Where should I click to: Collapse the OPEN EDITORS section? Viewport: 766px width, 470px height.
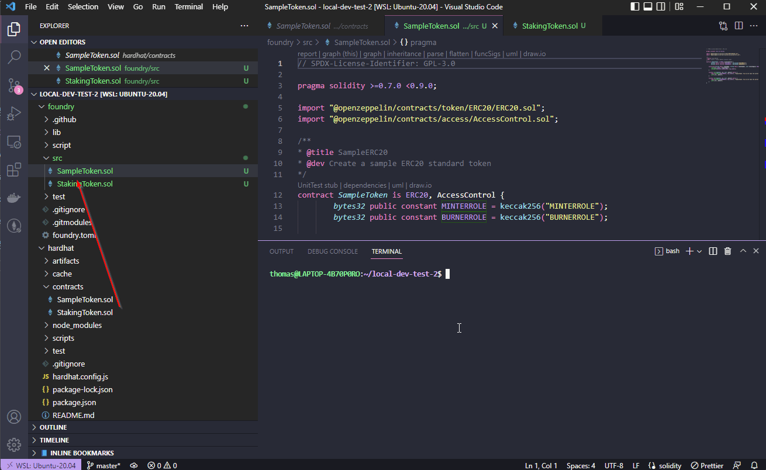click(x=143, y=42)
